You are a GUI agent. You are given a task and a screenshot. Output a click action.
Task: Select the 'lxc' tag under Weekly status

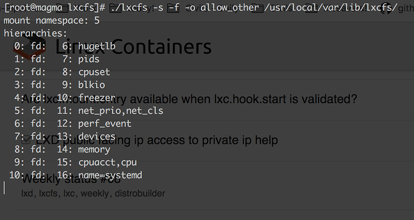(x=68, y=194)
